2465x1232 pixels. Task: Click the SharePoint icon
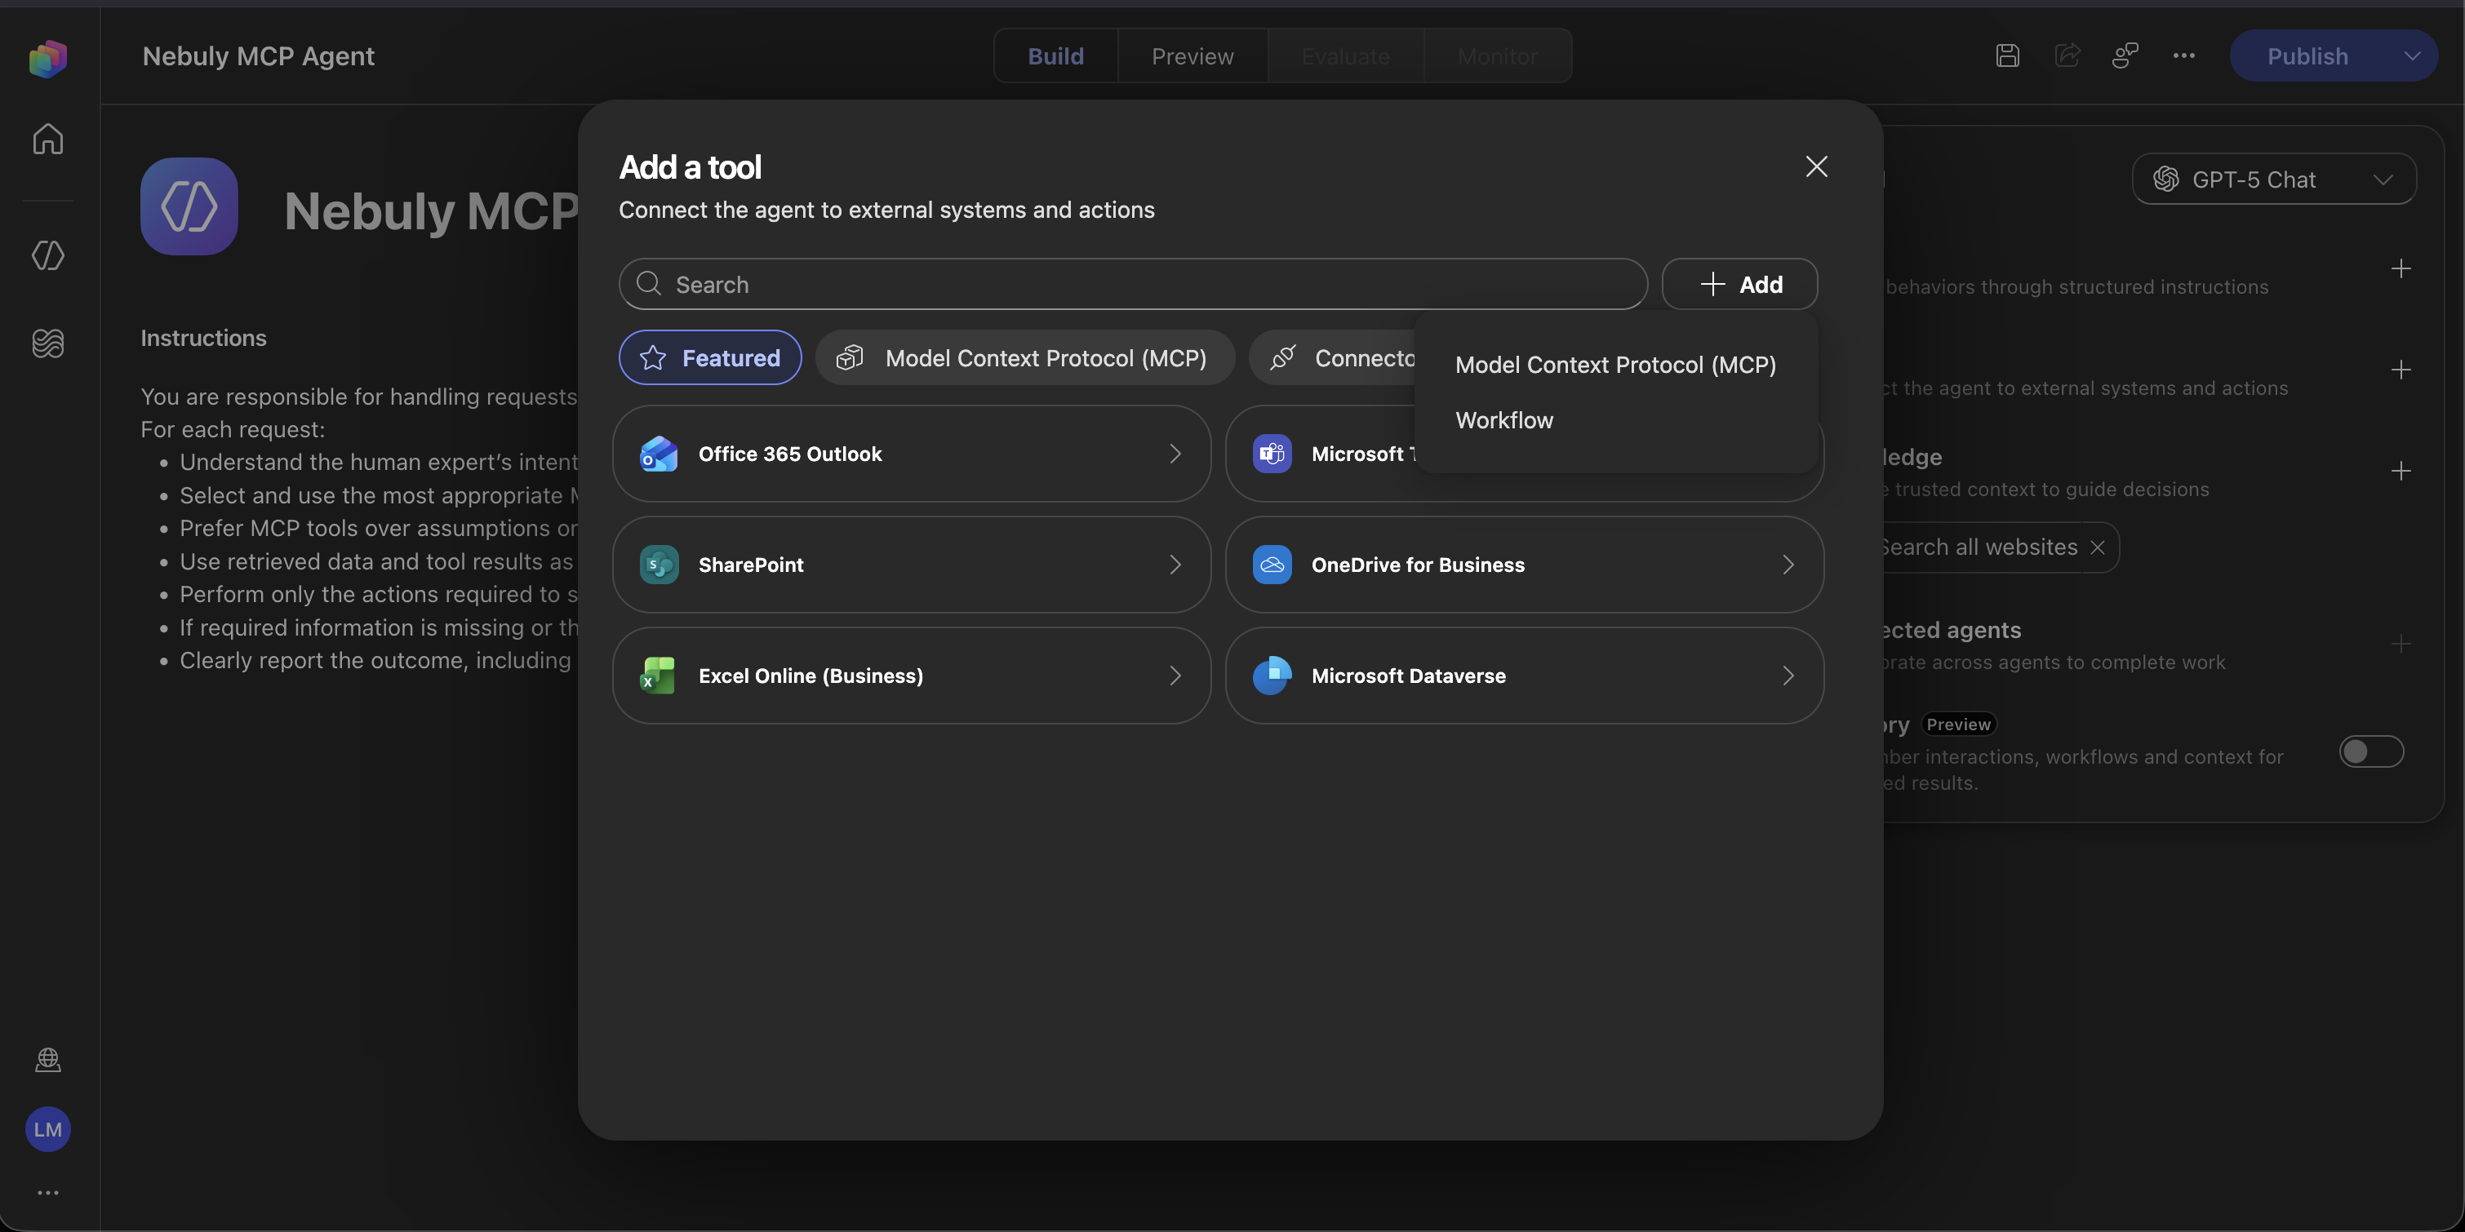pos(659,565)
